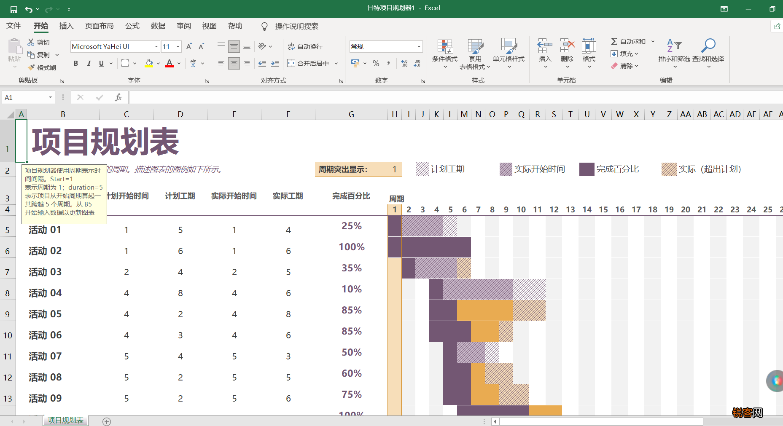Click the Clear (清除) button

[624, 66]
